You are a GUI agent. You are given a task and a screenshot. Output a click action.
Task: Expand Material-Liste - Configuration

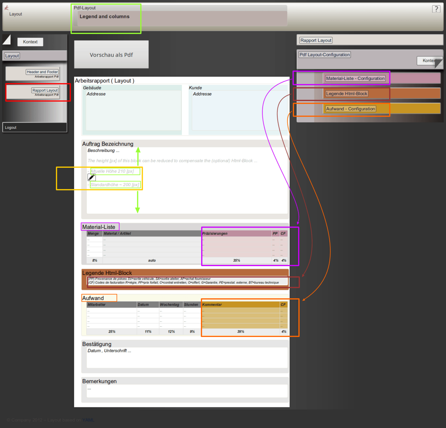point(355,78)
